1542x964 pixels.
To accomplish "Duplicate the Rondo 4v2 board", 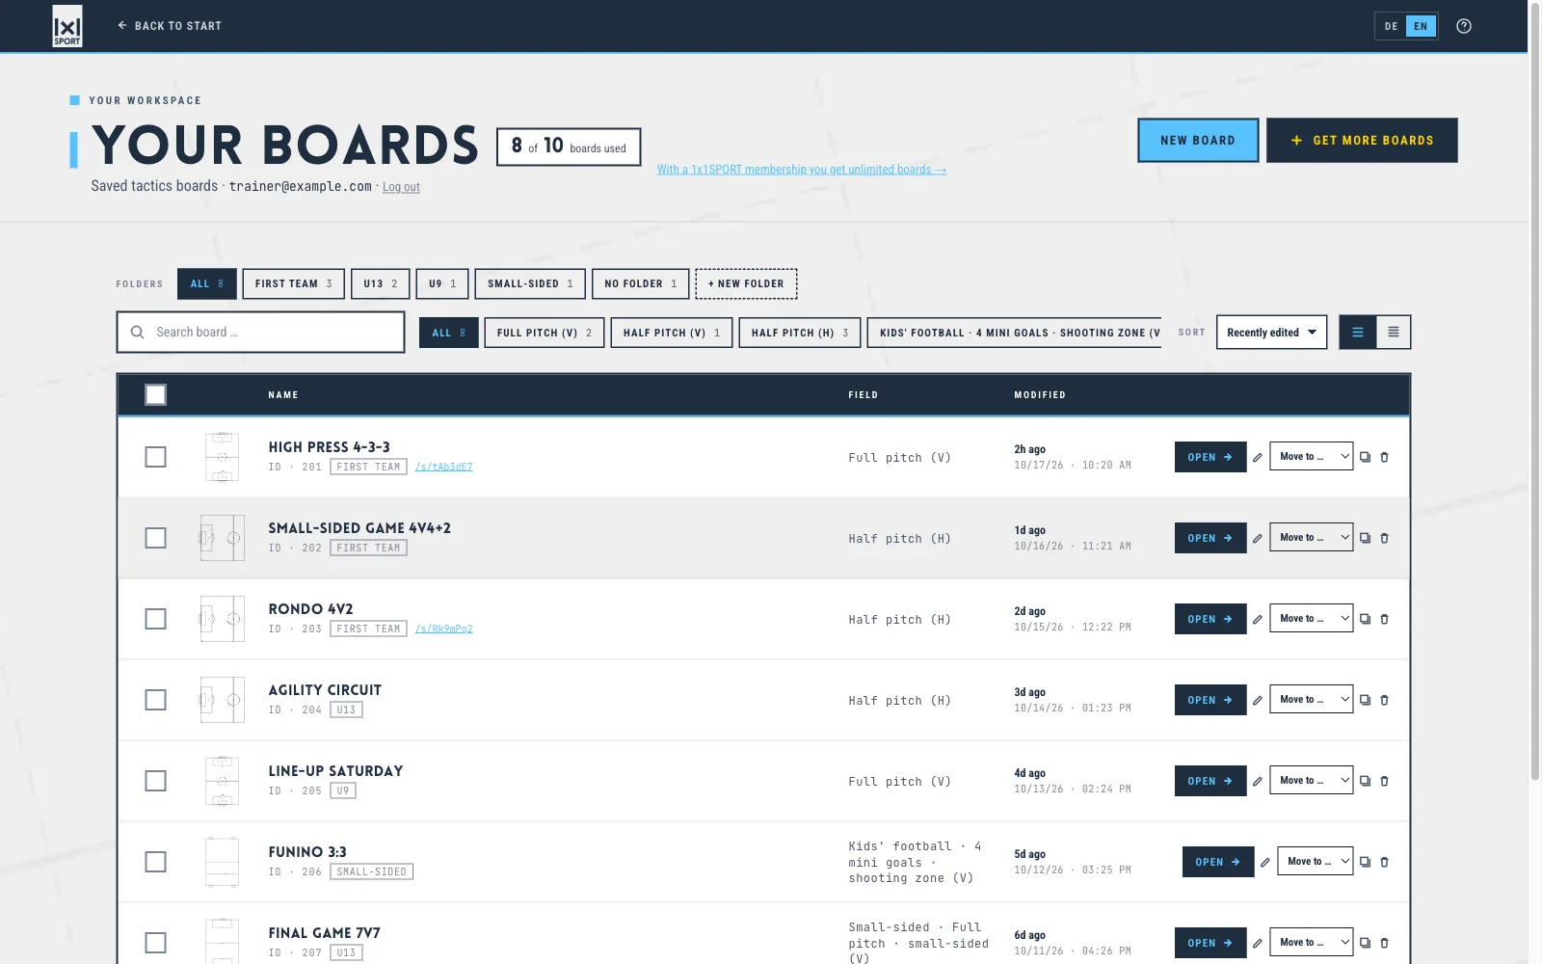I will pyautogui.click(x=1365, y=619).
